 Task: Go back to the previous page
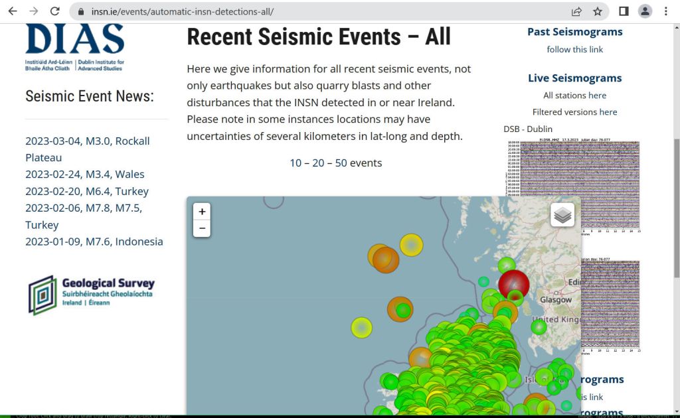(13, 11)
